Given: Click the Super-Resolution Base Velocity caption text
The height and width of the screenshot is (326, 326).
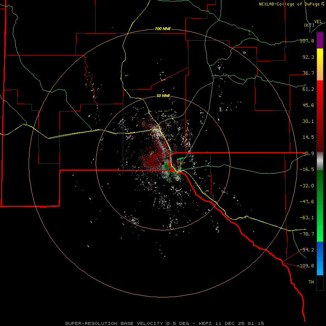Looking at the screenshot, I should click(165, 323).
